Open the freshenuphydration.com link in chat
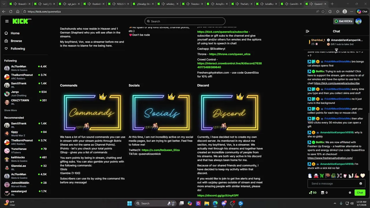 [330, 158]
